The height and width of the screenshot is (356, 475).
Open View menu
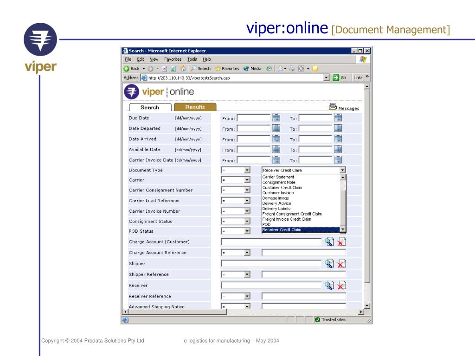click(x=154, y=59)
